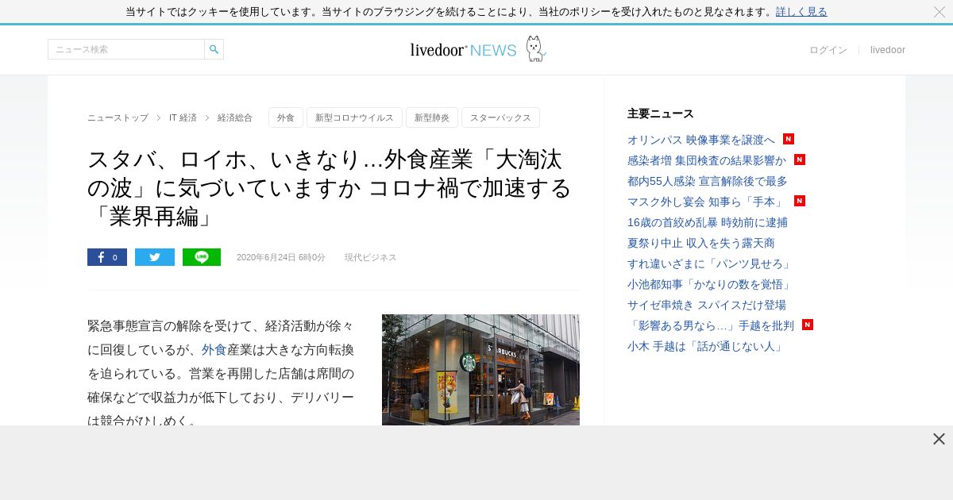Image resolution: width=953 pixels, height=500 pixels.
Task: Go to ニューストップ breadcrumb
Action: (118, 117)
